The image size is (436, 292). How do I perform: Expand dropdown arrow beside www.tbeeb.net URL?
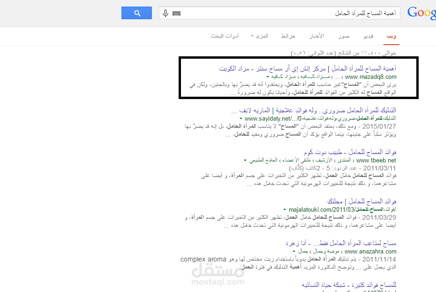245,161
